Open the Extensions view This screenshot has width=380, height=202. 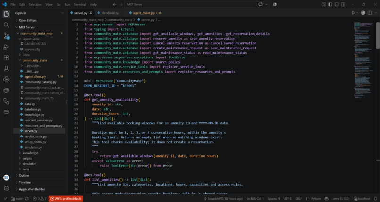coord(6,57)
